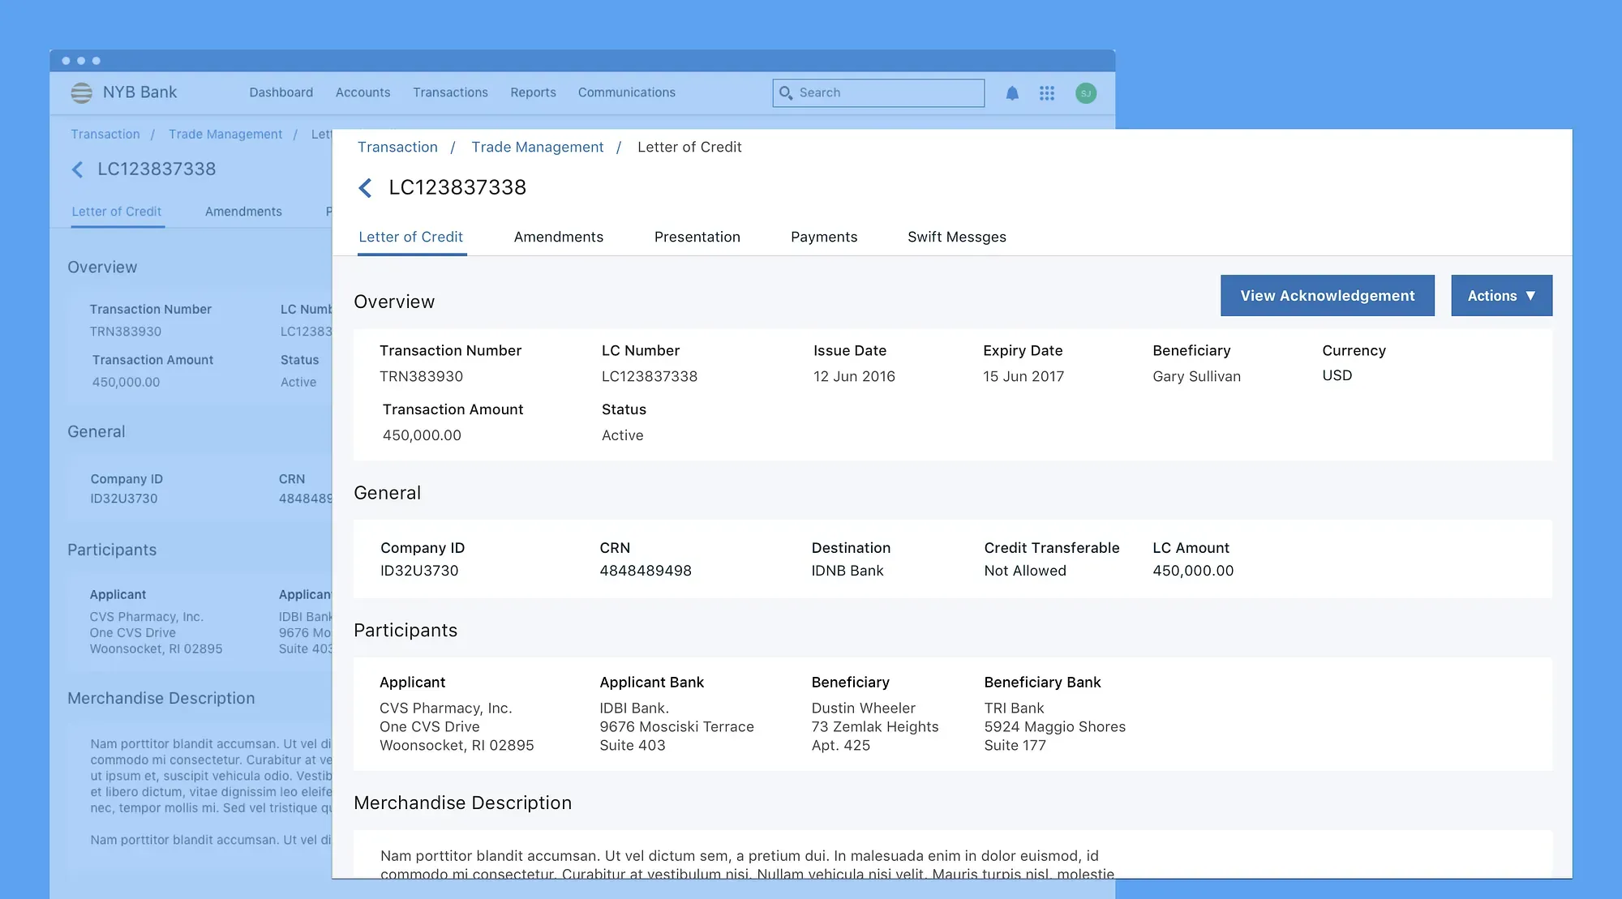Viewport: 1622px width, 899px height.
Task: Click back arrow beside large LC123837338 title
Action: coord(366,188)
